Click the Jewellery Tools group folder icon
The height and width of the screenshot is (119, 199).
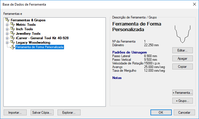[12, 34]
